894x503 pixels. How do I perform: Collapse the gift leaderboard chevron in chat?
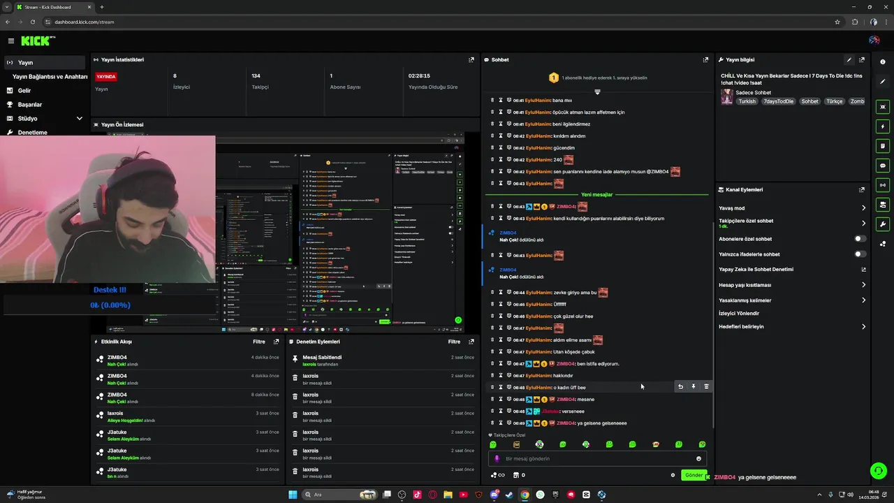pyautogui.click(x=597, y=92)
